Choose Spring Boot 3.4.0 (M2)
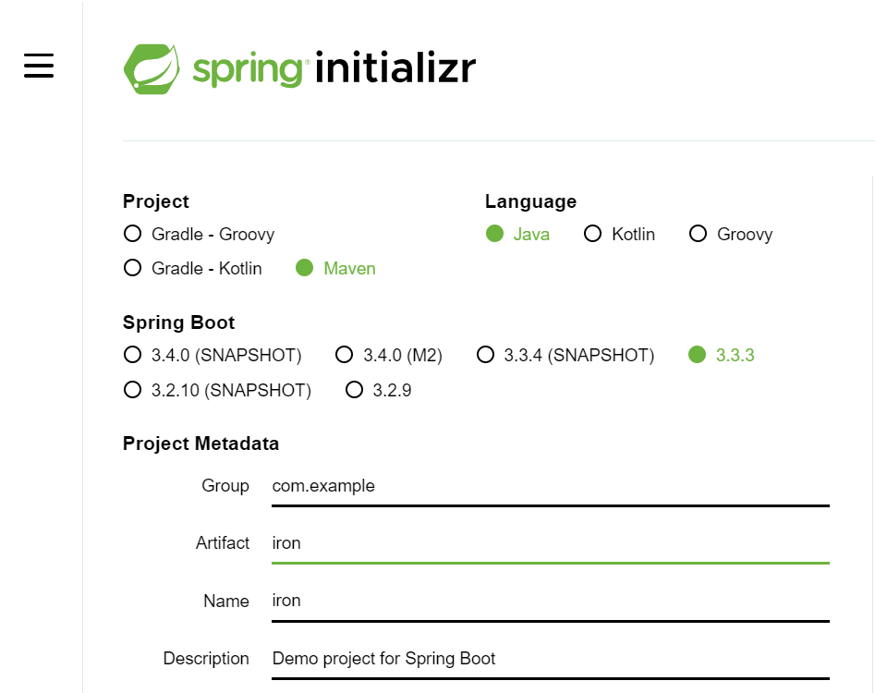The height and width of the screenshot is (693, 875). click(x=345, y=355)
